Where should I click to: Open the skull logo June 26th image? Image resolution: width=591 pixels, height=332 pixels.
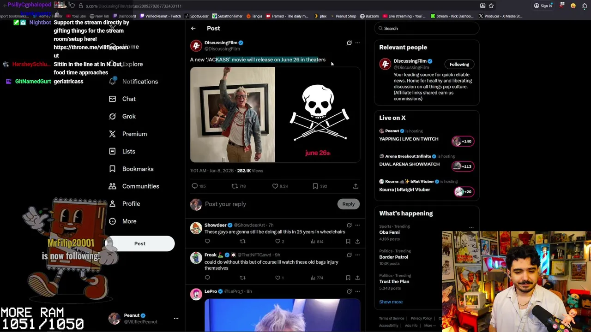318,115
